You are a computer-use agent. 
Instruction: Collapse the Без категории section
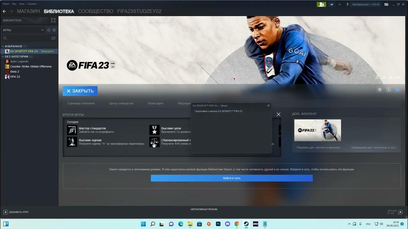pyautogui.click(x=3, y=56)
